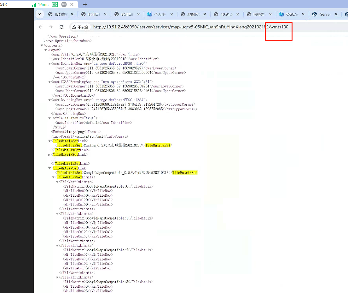Click the RU avatar icon

[64, 4]
